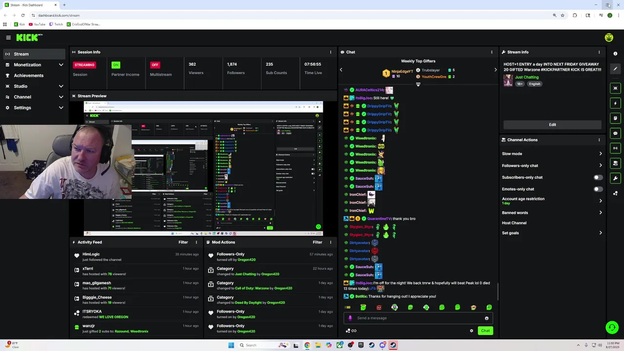
Task: Open the profile avatar menu at top right
Action: (609, 38)
